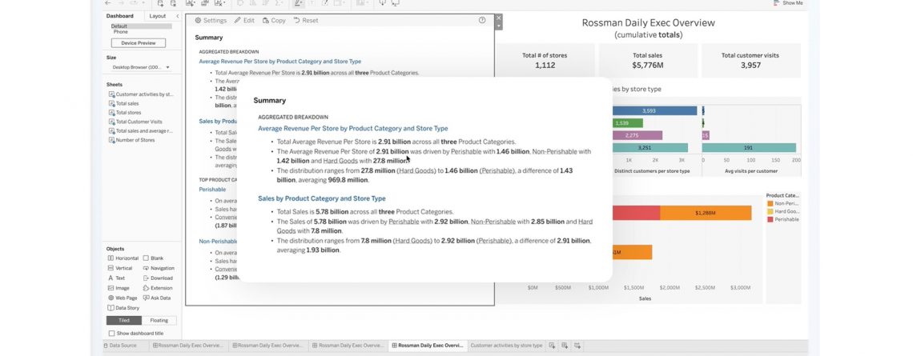The width and height of the screenshot is (913, 356).
Task: Select the 'Total sales and average r...' sheet
Action: click(140, 131)
